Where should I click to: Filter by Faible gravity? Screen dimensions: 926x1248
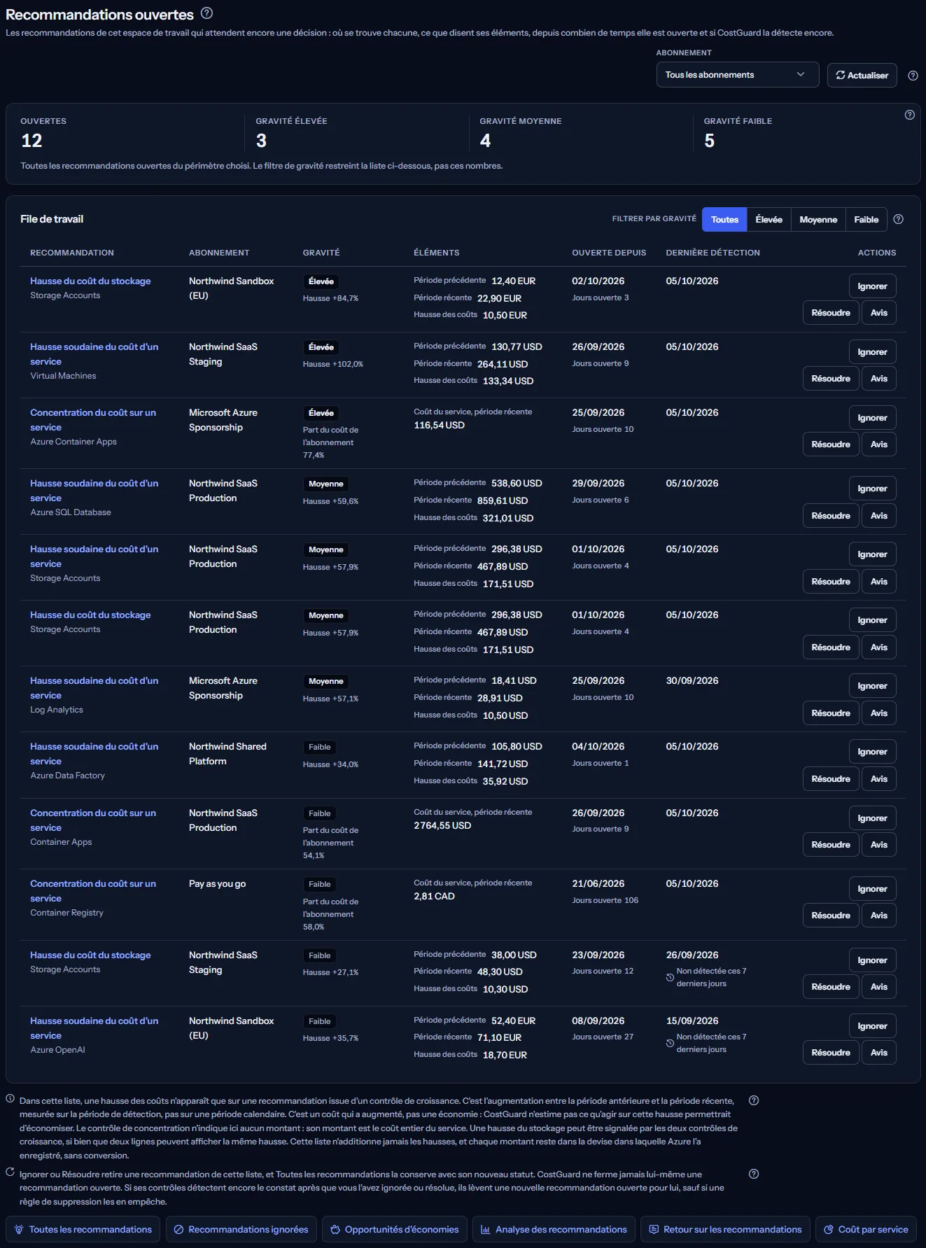866,219
